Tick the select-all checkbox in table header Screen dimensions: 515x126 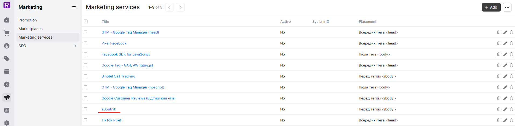point(86,21)
